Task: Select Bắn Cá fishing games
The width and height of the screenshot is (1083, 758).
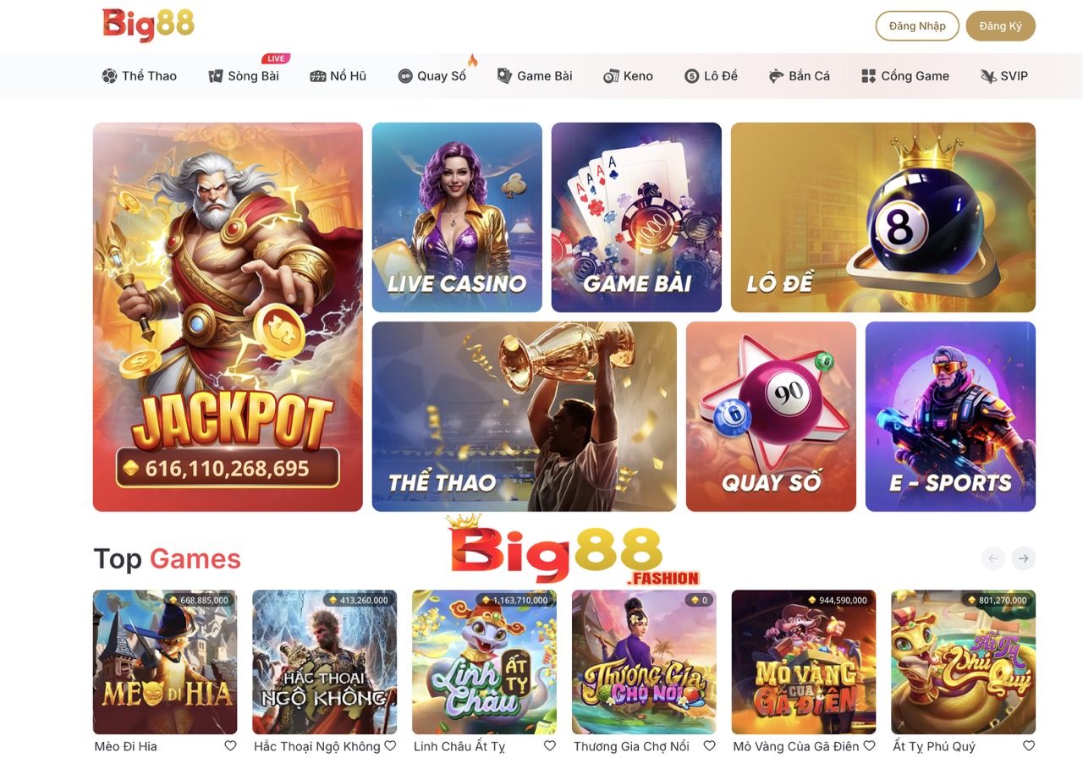Action: click(799, 76)
